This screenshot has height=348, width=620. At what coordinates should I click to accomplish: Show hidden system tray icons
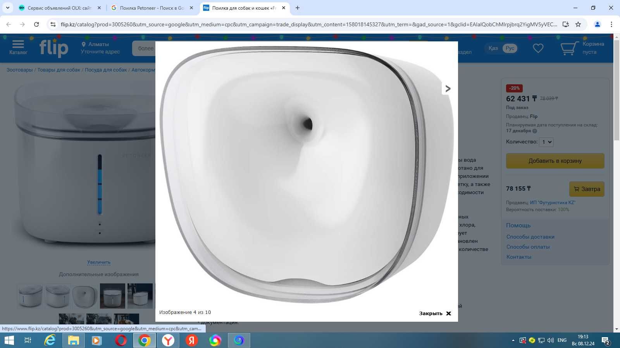click(513, 340)
